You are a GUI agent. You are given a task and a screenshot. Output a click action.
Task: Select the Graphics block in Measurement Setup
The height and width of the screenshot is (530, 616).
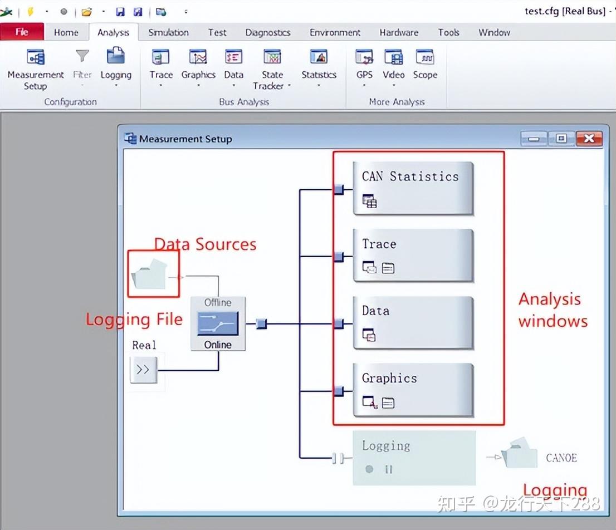click(x=413, y=390)
